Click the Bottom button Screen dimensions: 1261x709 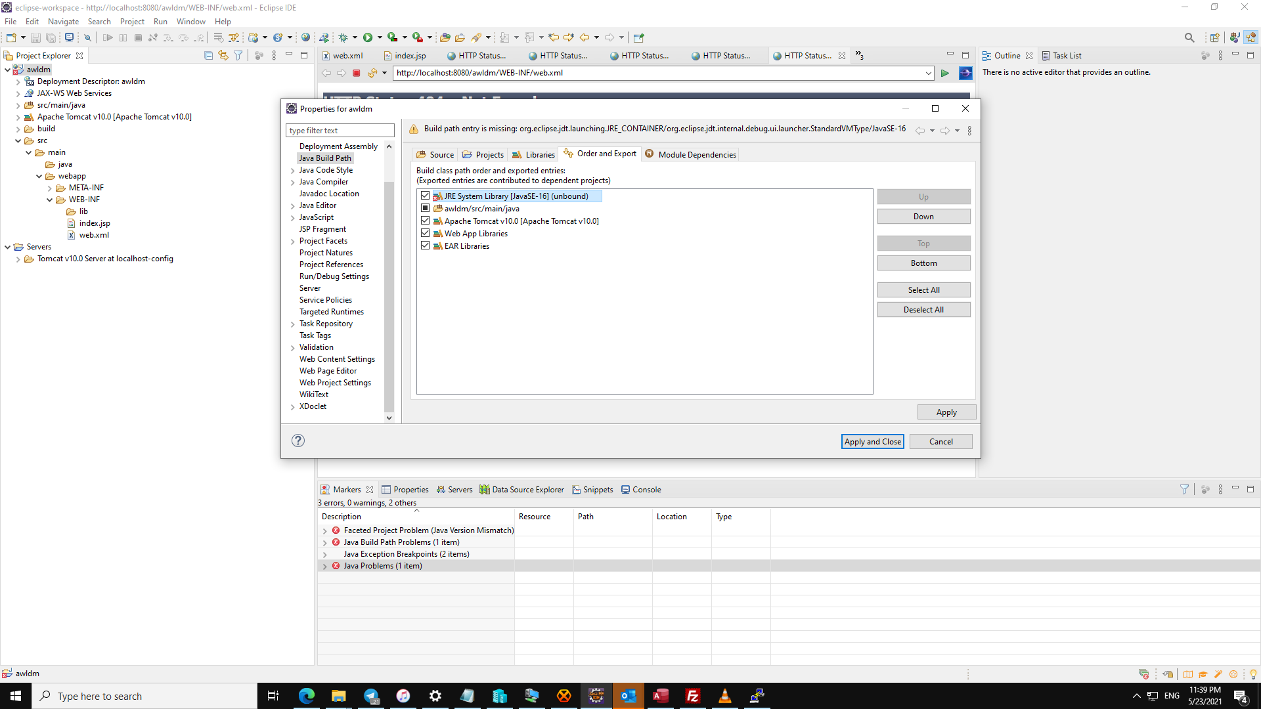pyautogui.click(x=923, y=263)
